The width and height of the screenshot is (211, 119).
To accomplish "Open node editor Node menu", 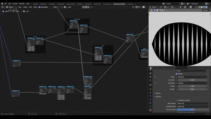I will pos(35,7).
